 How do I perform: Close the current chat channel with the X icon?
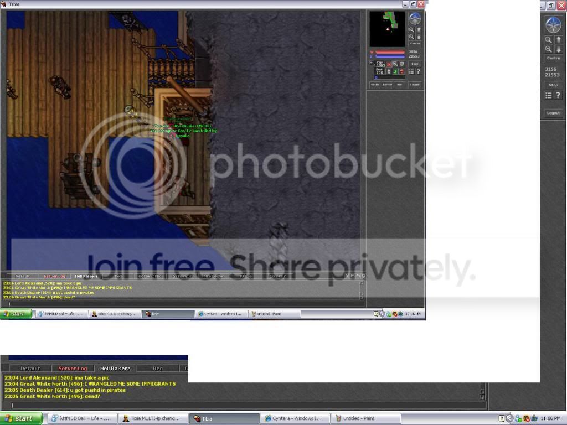pyautogui.click(x=347, y=276)
